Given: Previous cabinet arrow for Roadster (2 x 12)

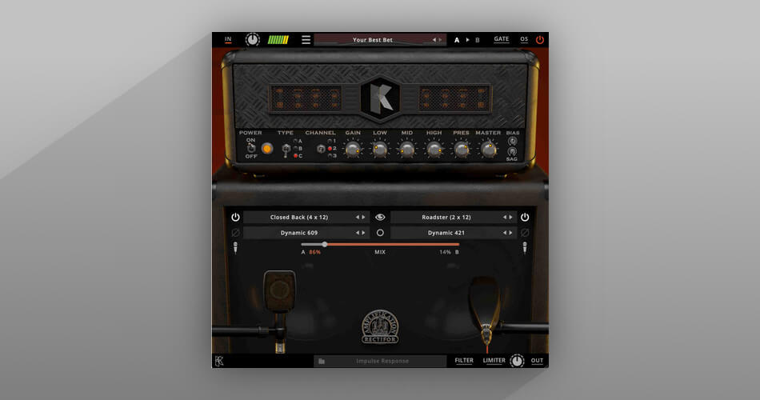Looking at the screenshot, I should click(505, 218).
